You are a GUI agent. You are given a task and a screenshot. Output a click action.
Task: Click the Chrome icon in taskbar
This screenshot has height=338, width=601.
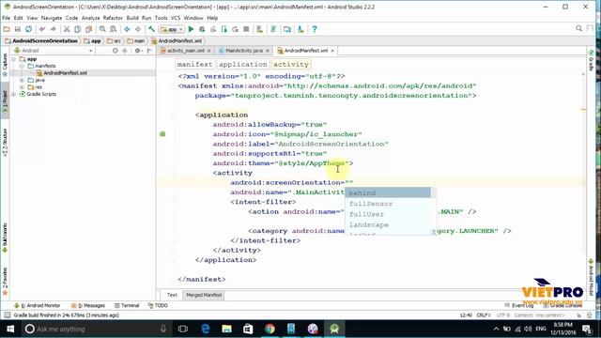click(270, 329)
